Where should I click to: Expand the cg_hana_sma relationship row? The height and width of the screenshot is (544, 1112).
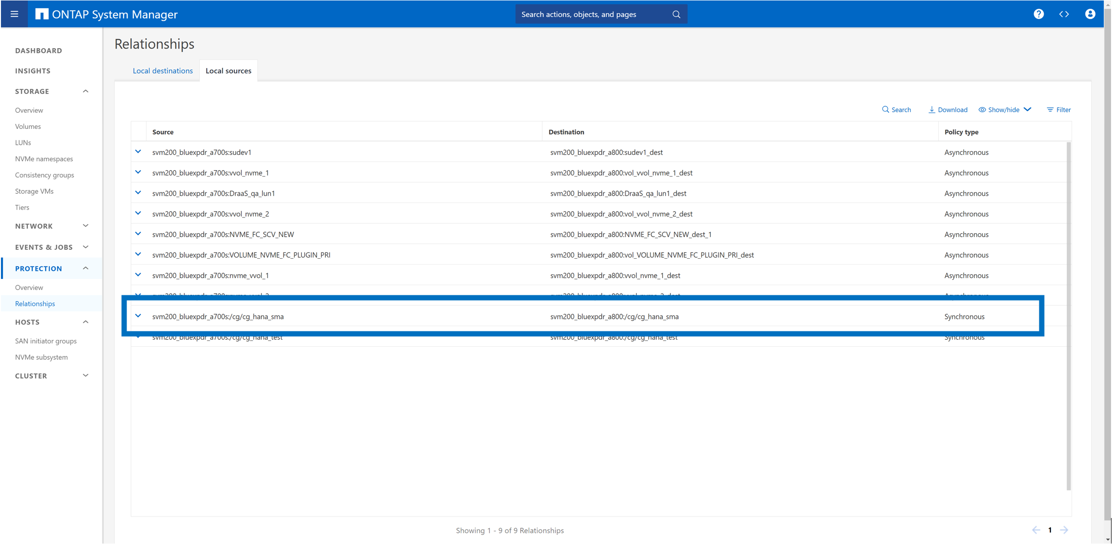(x=138, y=316)
